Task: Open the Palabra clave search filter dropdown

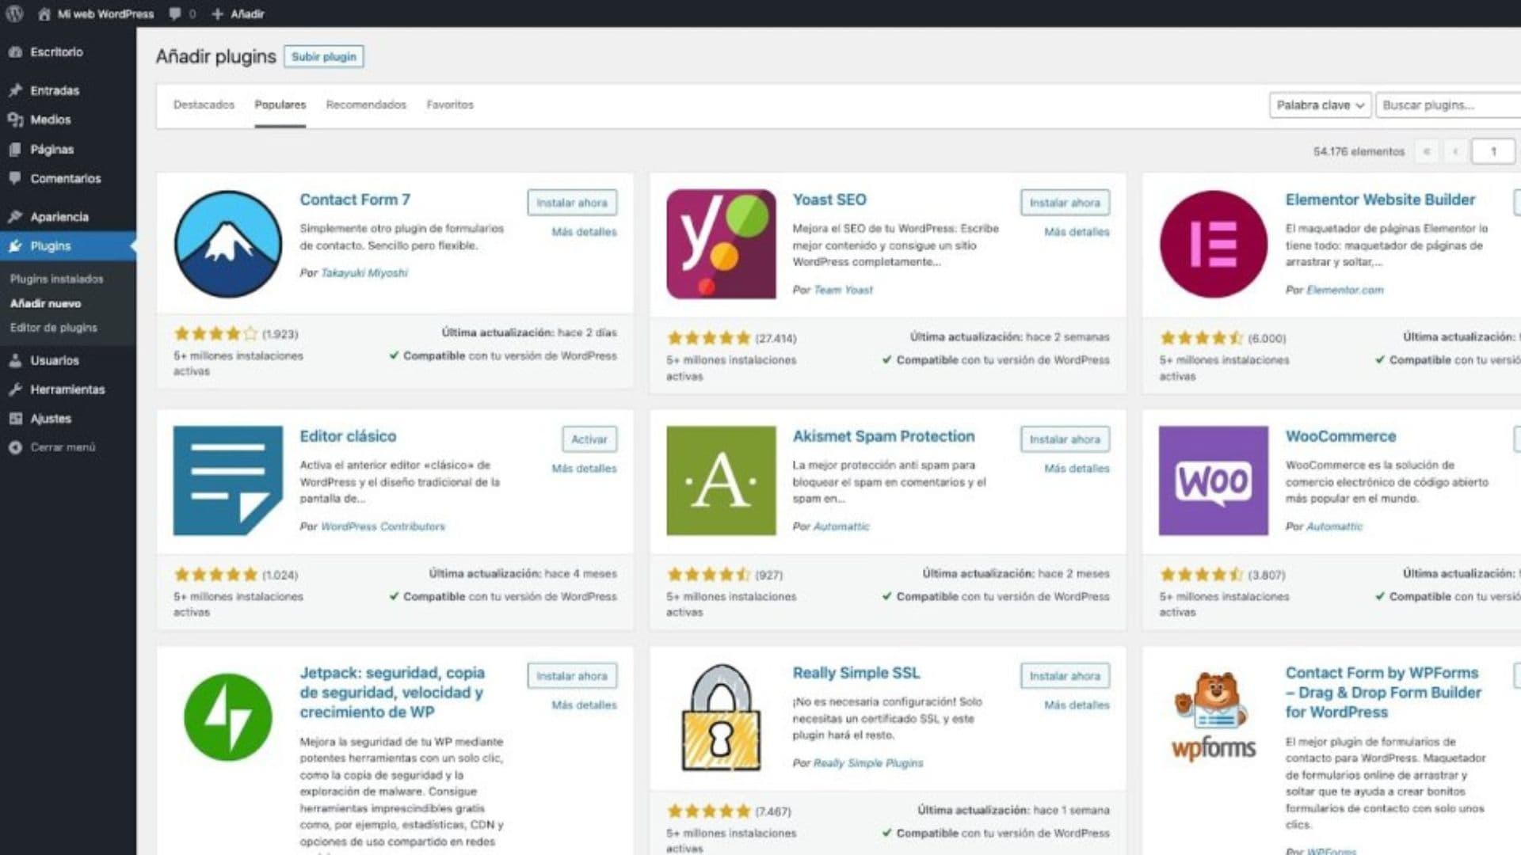Action: click(1319, 104)
